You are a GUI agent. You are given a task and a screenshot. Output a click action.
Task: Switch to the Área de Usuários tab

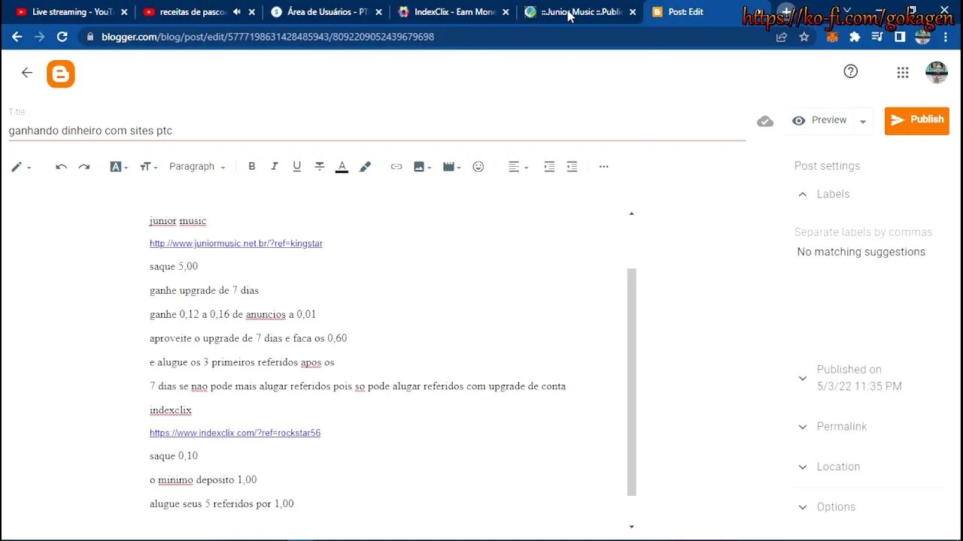coord(325,12)
